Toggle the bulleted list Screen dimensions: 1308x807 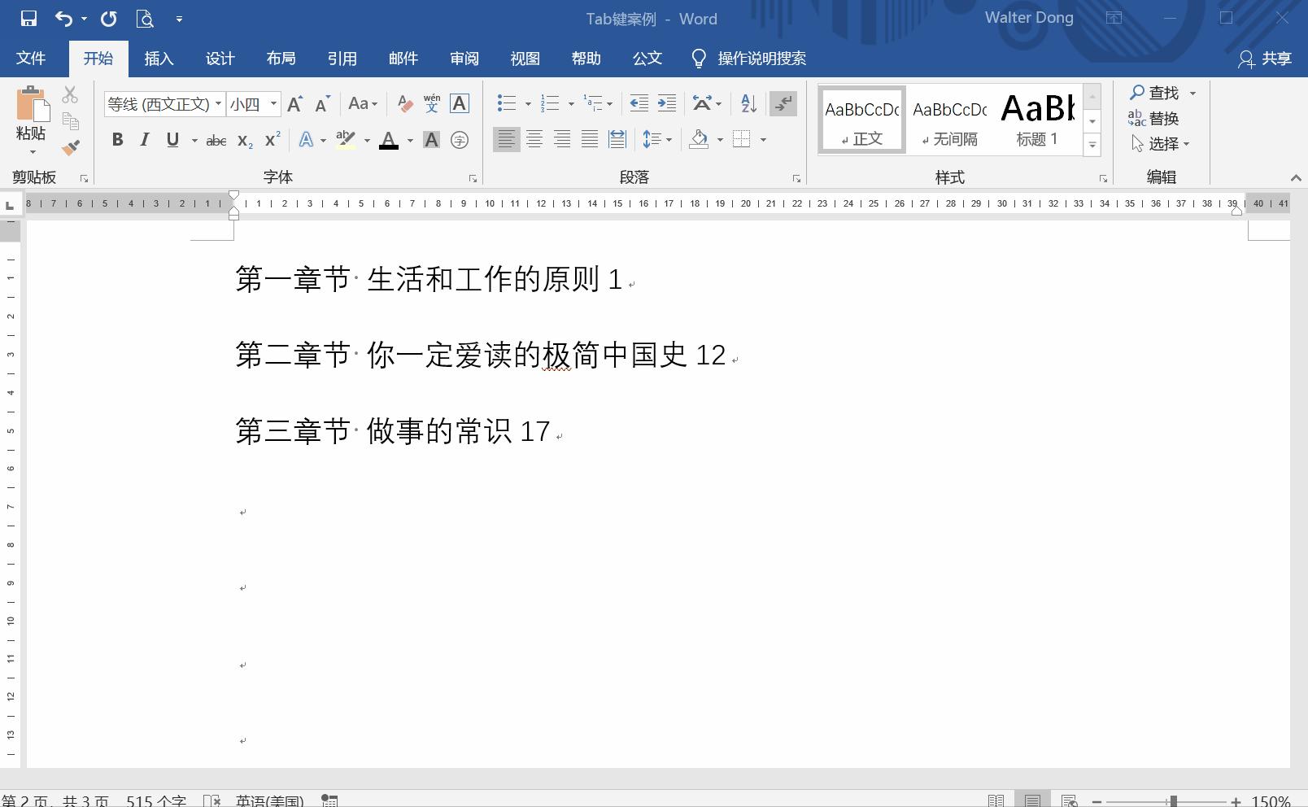(505, 103)
